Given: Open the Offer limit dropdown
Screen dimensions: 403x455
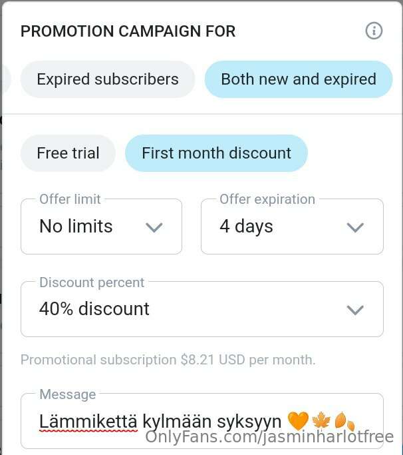Looking at the screenshot, I should click(101, 227).
